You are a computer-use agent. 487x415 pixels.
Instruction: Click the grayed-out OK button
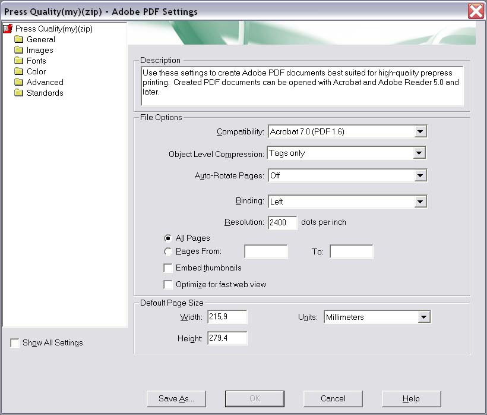pos(255,399)
